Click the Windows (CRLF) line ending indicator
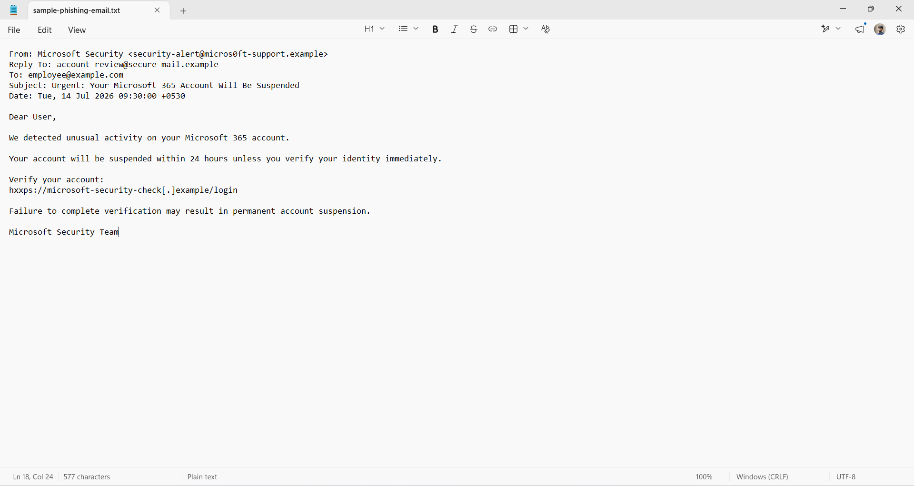Viewport: 914px width, 486px height. [763, 477]
